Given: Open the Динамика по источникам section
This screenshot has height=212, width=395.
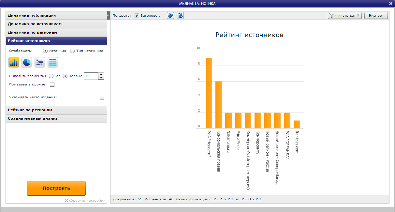Looking at the screenshot, I should click(x=56, y=24).
